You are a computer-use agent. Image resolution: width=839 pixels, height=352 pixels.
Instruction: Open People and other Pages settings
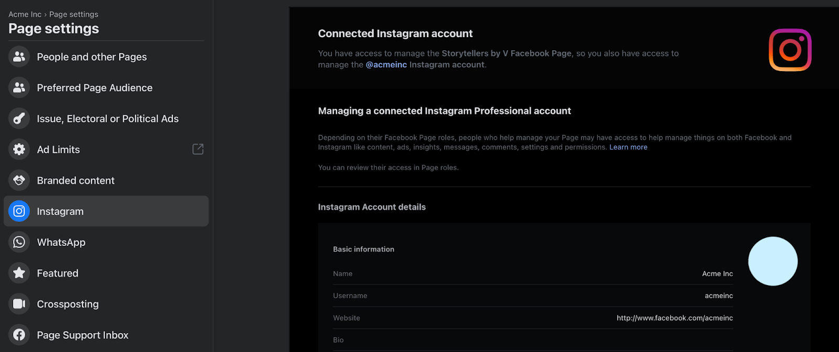click(106, 56)
